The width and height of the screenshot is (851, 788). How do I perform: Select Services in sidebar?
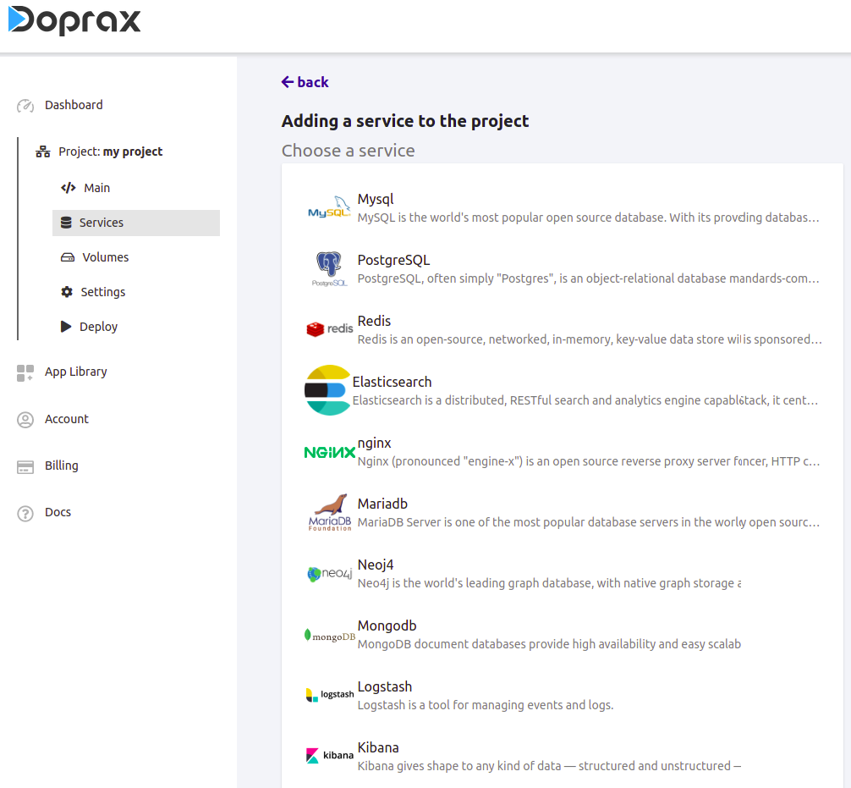tap(136, 223)
